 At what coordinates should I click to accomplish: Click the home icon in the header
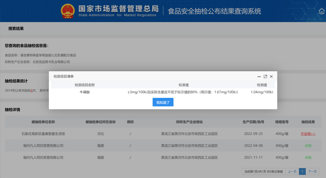tap(322, 11)
